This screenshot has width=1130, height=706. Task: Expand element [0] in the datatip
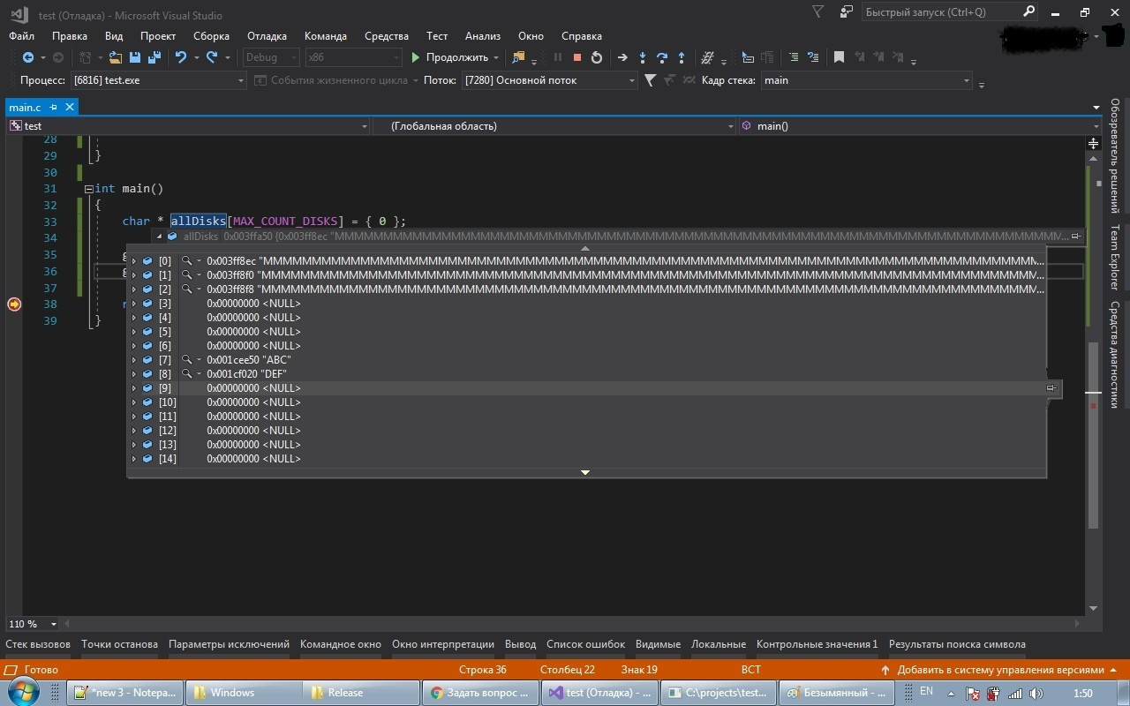coord(134,261)
